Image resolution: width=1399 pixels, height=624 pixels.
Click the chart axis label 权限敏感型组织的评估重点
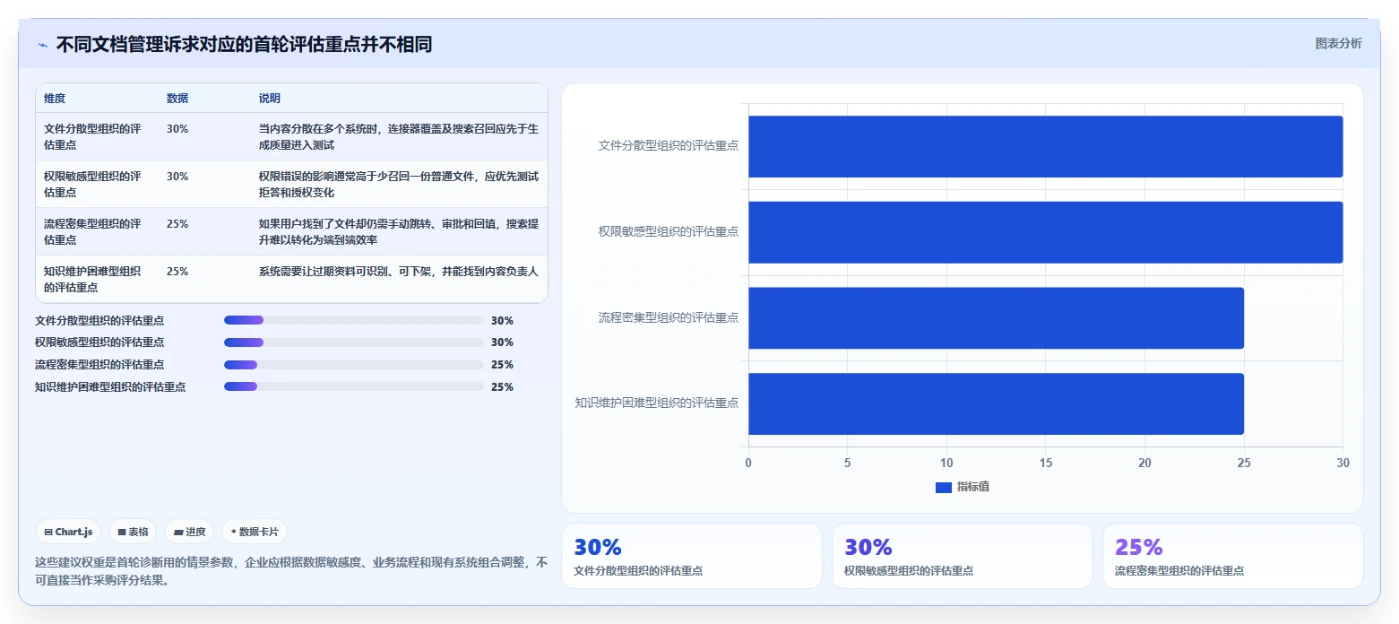[669, 231]
